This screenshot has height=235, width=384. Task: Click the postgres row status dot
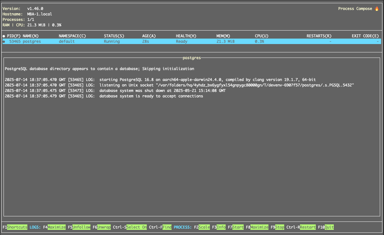[4, 41]
